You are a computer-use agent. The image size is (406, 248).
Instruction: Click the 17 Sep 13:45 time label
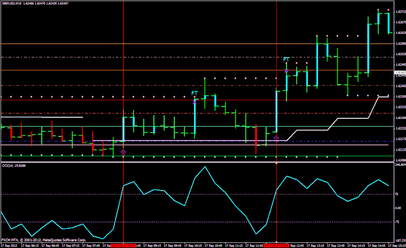336,245
